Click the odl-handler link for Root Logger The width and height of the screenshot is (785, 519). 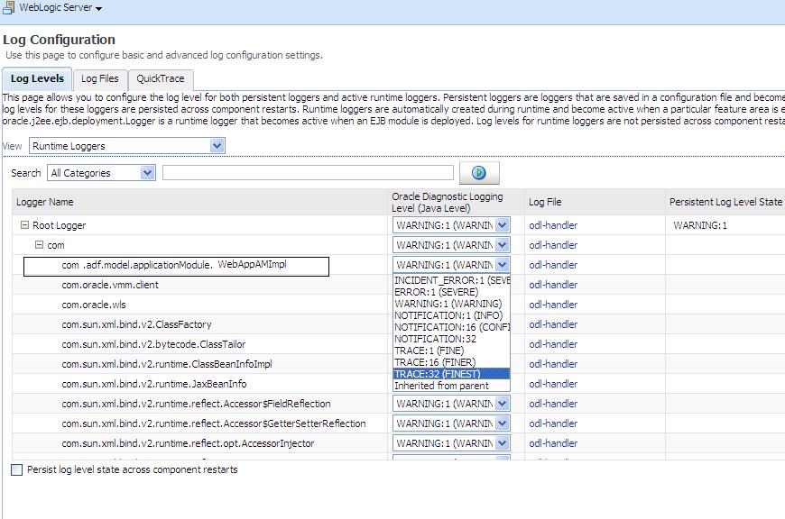[x=553, y=224]
